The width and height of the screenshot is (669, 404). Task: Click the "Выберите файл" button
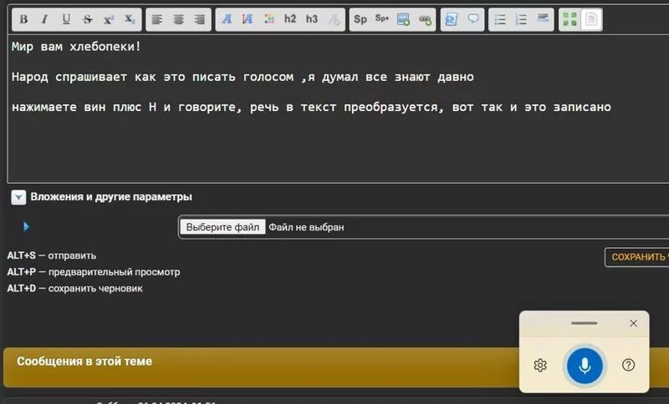point(223,227)
